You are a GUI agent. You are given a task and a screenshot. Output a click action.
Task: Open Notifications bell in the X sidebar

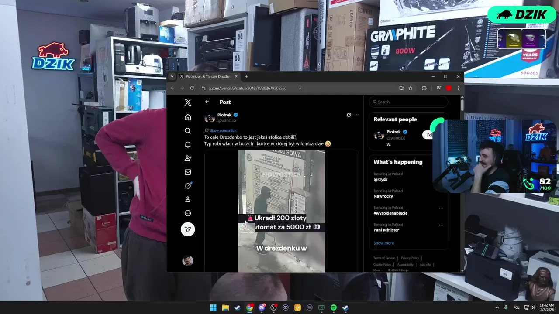click(x=188, y=145)
